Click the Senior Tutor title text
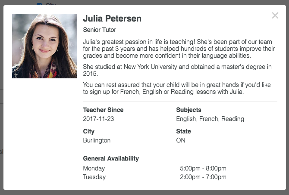The width and height of the screenshot is (289, 195). pos(99,30)
